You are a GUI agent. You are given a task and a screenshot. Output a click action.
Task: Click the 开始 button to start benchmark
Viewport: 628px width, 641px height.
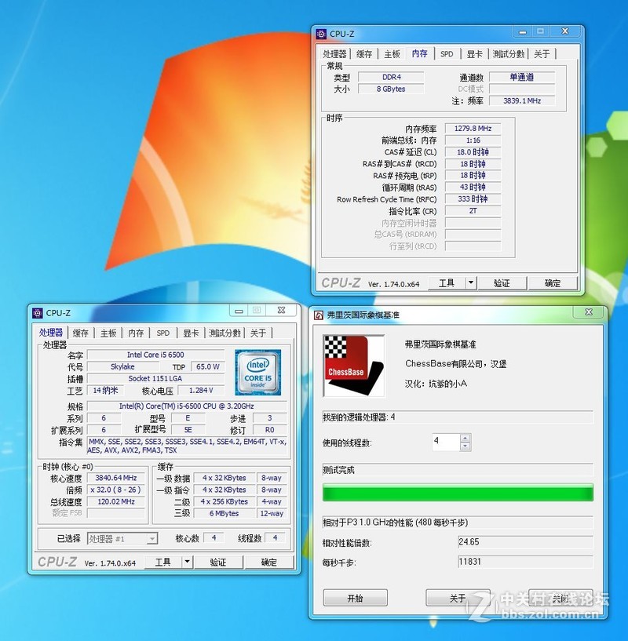tap(355, 598)
